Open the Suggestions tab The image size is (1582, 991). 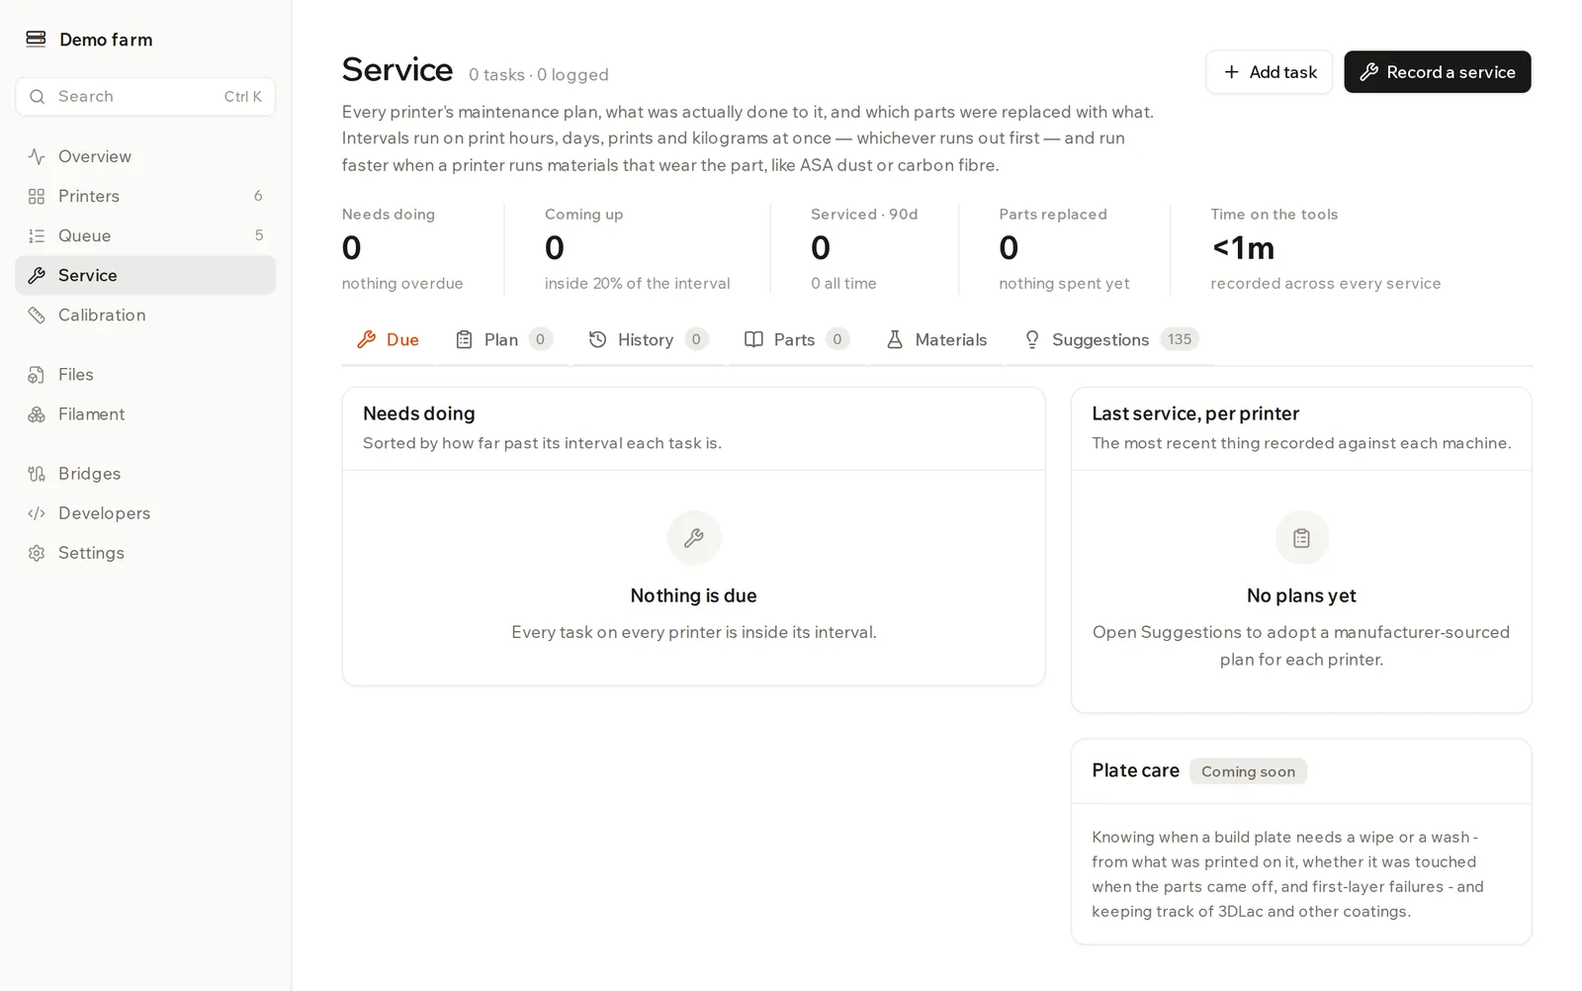[x=1111, y=339]
